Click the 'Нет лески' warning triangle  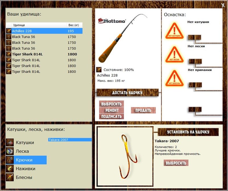pyautogui.click(x=174, y=55)
